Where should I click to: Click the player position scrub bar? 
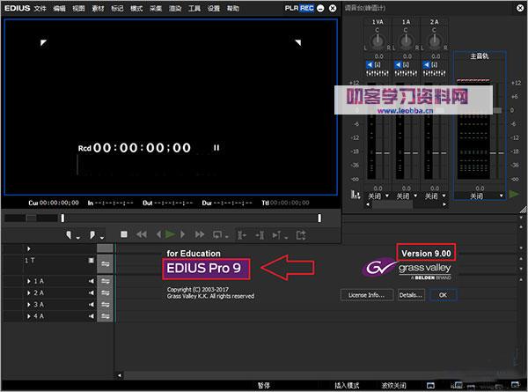[x=191, y=218]
